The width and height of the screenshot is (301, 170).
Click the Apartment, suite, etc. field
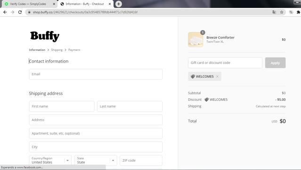(96, 133)
